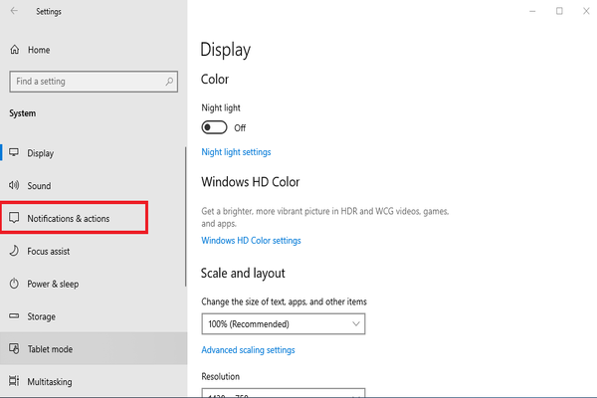Viewport: 597px width, 398px height.
Task: Click the back arrow in Settings
Action: pos(14,11)
